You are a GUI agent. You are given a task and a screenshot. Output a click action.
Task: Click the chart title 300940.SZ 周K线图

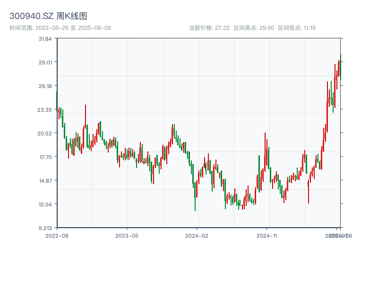(x=48, y=16)
